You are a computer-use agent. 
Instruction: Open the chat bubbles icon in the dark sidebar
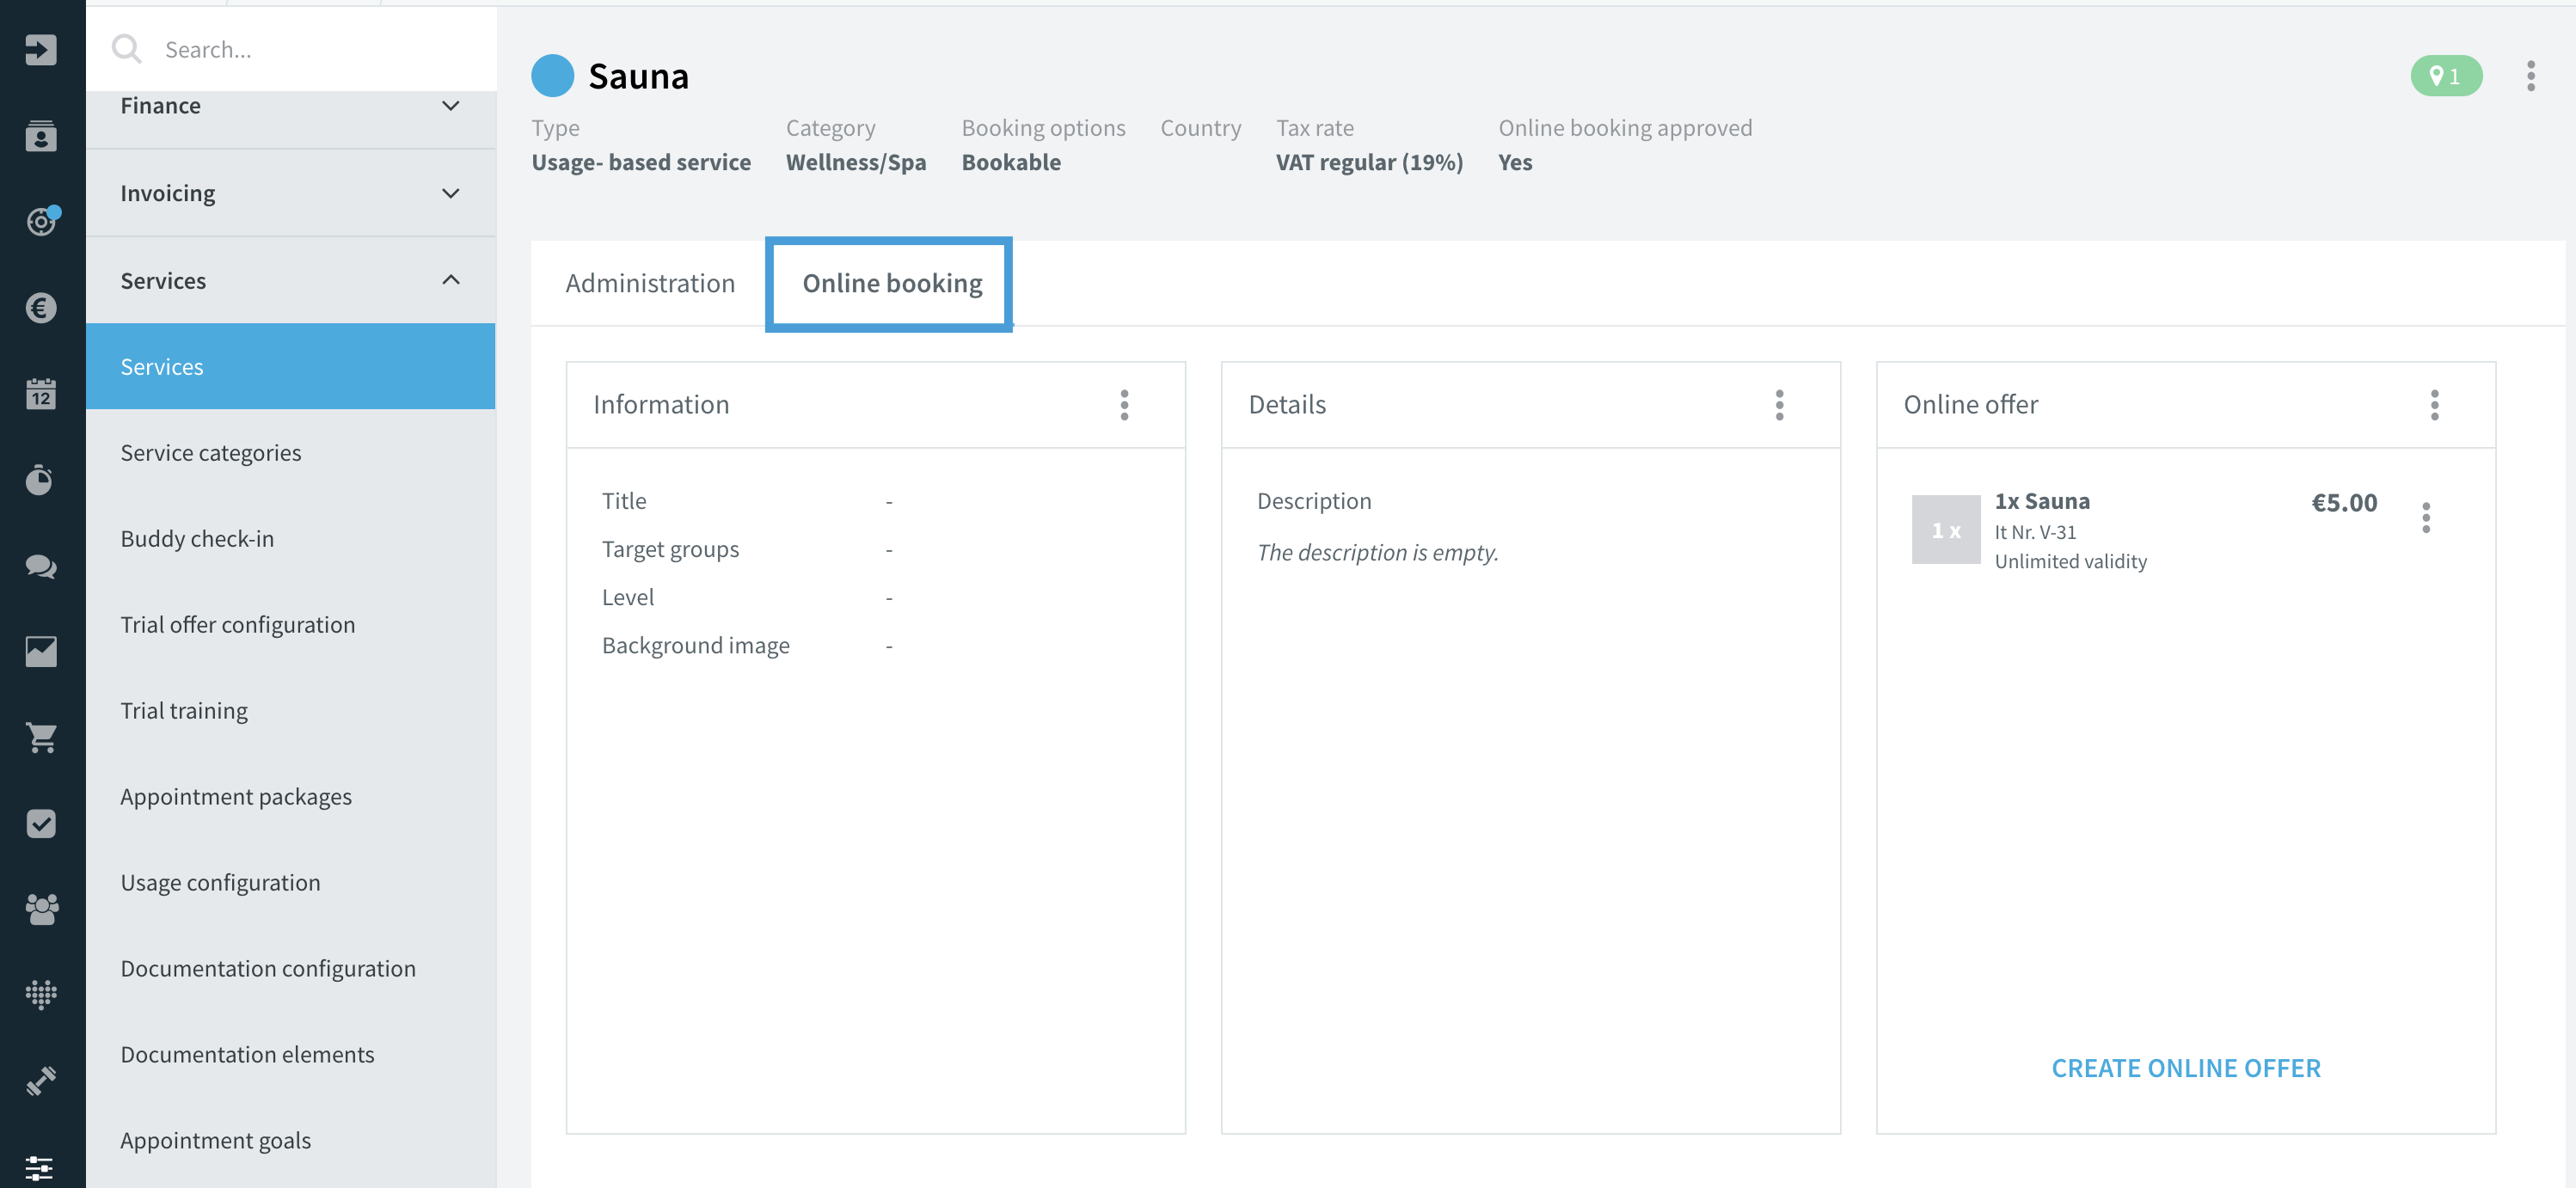point(41,566)
